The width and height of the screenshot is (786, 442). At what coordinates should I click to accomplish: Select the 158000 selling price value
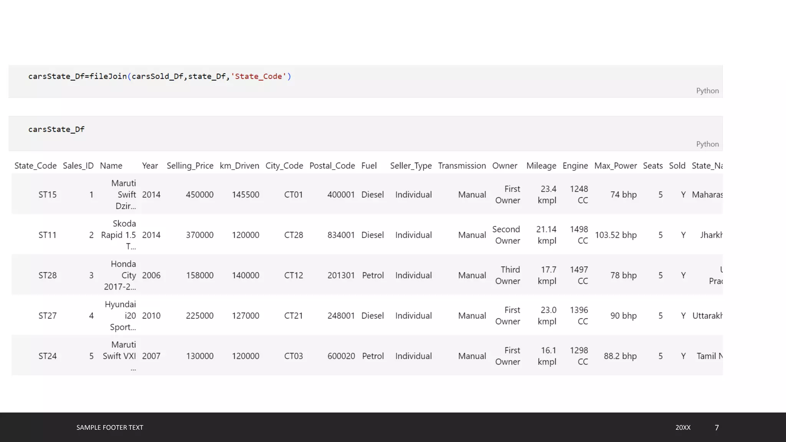(x=200, y=275)
